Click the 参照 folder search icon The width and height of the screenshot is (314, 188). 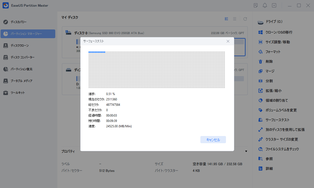[x=261, y=159]
